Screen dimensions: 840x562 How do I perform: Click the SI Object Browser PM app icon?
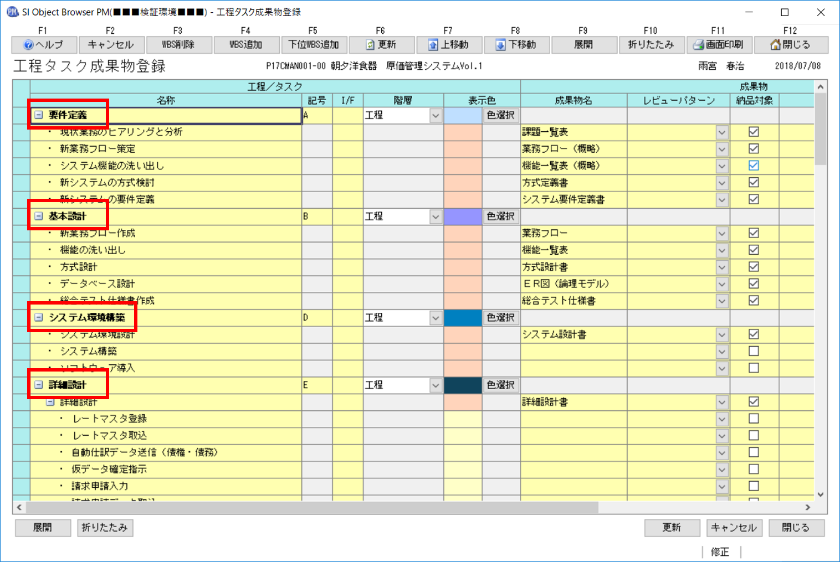(x=12, y=12)
